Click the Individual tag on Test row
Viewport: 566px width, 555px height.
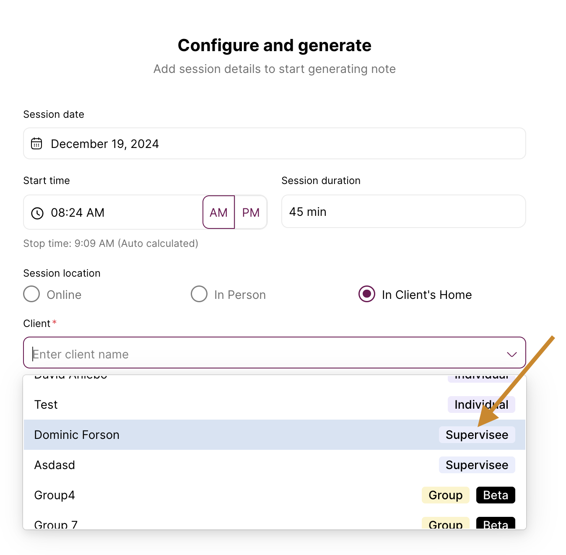(x=481, y=405)
